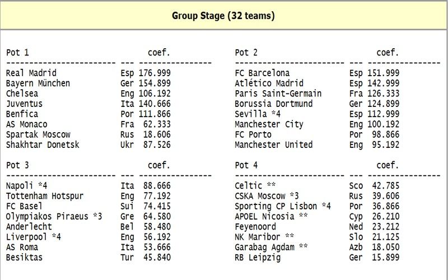Click Shakhtar Donetsk entry
The image size is (448, 280).
pos(43,145)
